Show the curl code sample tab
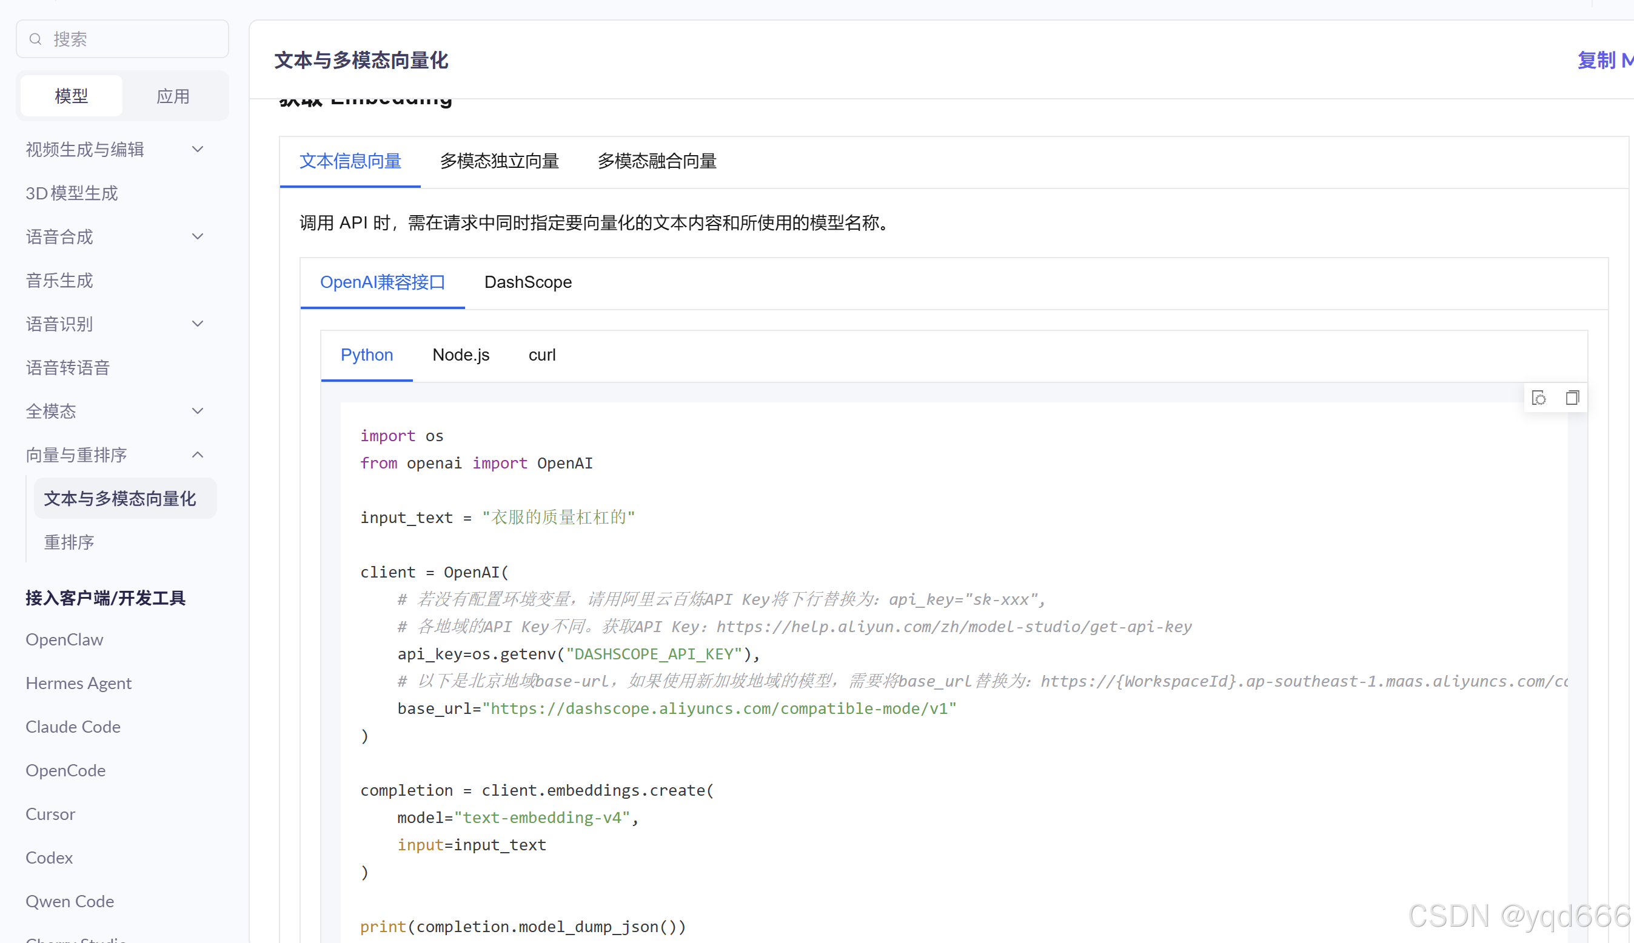Viewport: 1634px width, 943px height. click(x=541, y=355)
